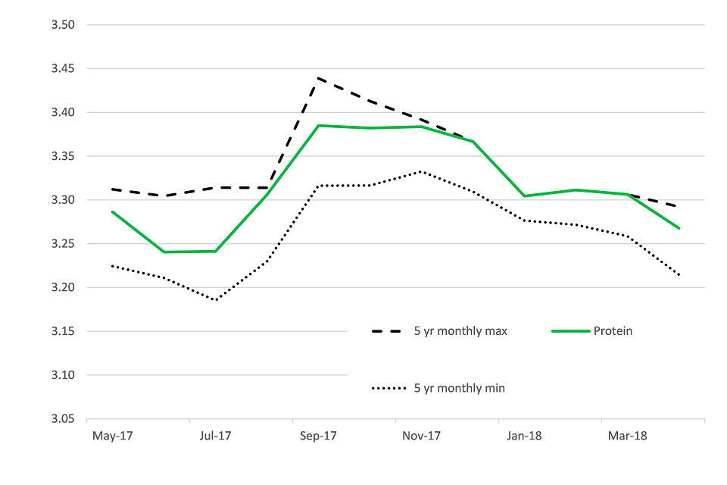Viewport: 727px width, 485px height.
Task: Click the 3.50 y-axis label
Action: tap(64, 25)
